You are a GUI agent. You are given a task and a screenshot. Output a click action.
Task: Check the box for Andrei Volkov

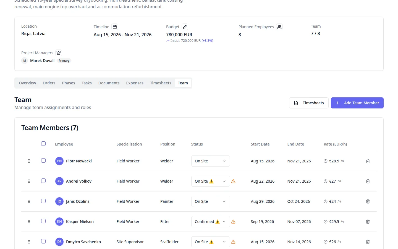43,181
